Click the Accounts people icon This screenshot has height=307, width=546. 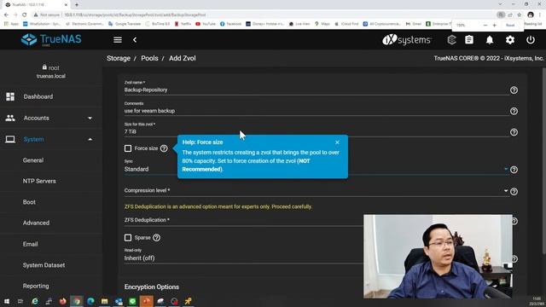[x=10, y=118]
